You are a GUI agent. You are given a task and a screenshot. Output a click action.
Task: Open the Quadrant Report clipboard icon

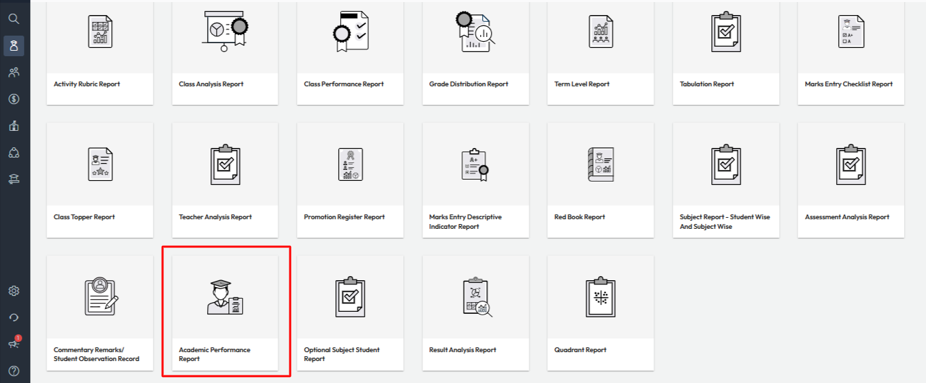click(600, 297)
